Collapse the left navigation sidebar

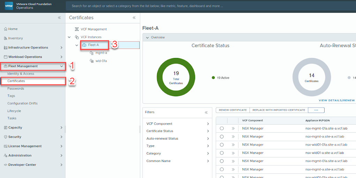(59, 17)
